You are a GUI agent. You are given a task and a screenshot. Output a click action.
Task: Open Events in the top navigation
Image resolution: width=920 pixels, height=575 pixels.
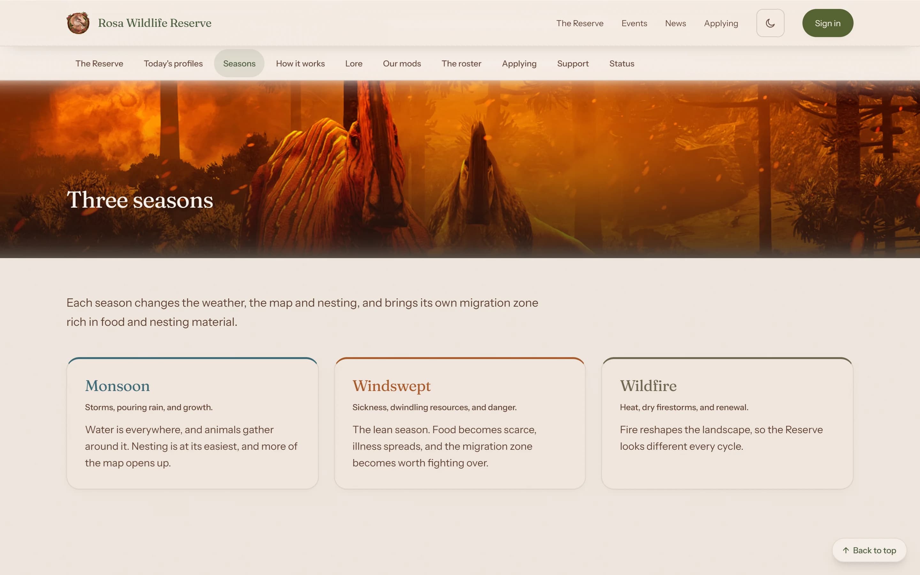click(x=634, y=23)
